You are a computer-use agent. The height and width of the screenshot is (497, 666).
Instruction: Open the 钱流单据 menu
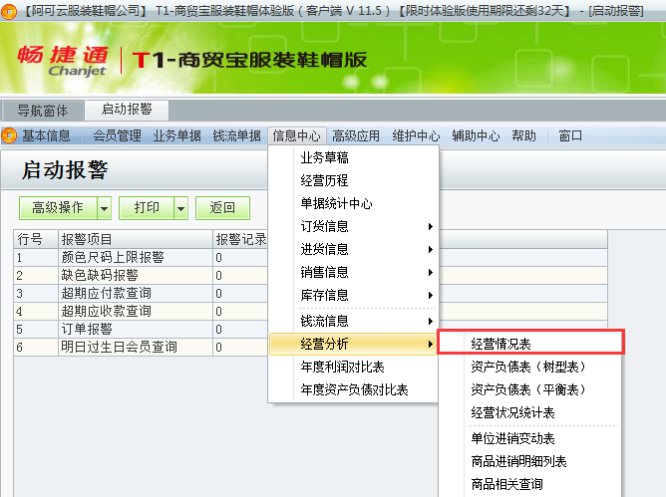(x=236, y=135)
